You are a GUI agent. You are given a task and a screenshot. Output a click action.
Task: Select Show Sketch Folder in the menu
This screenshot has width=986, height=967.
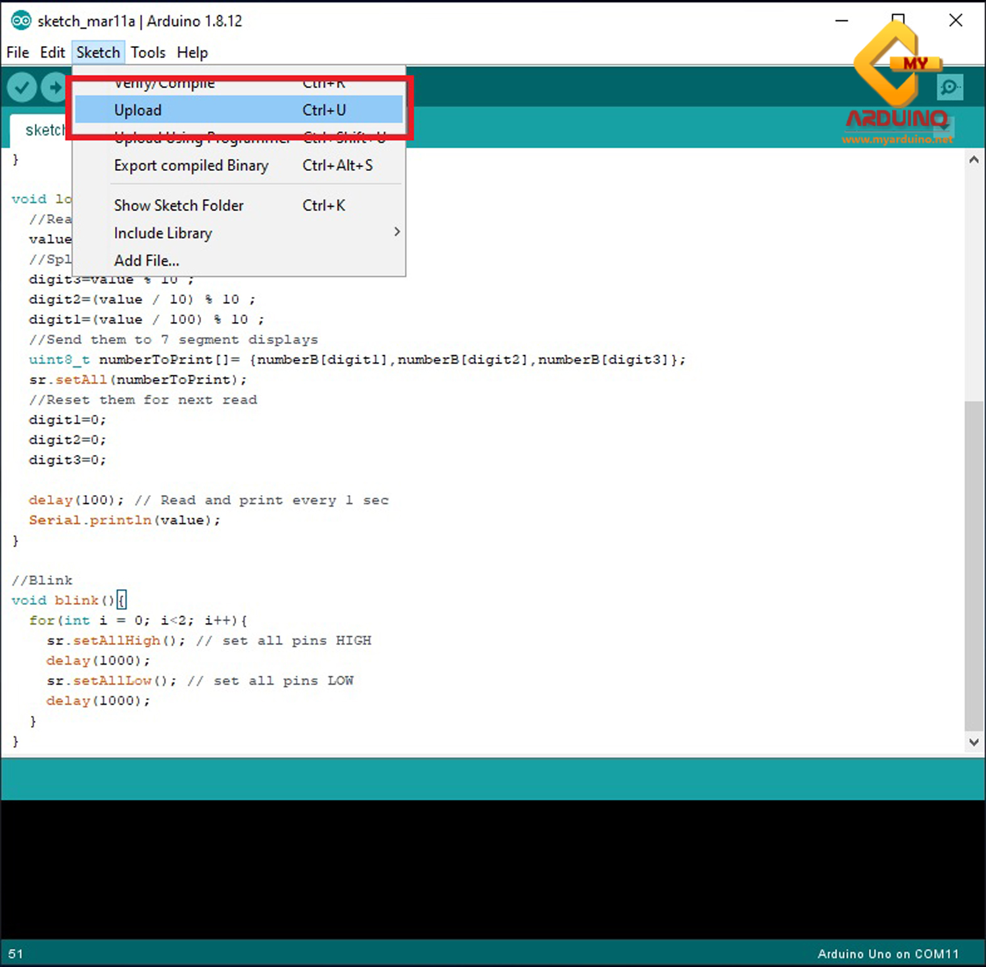[x=178, y=205]
